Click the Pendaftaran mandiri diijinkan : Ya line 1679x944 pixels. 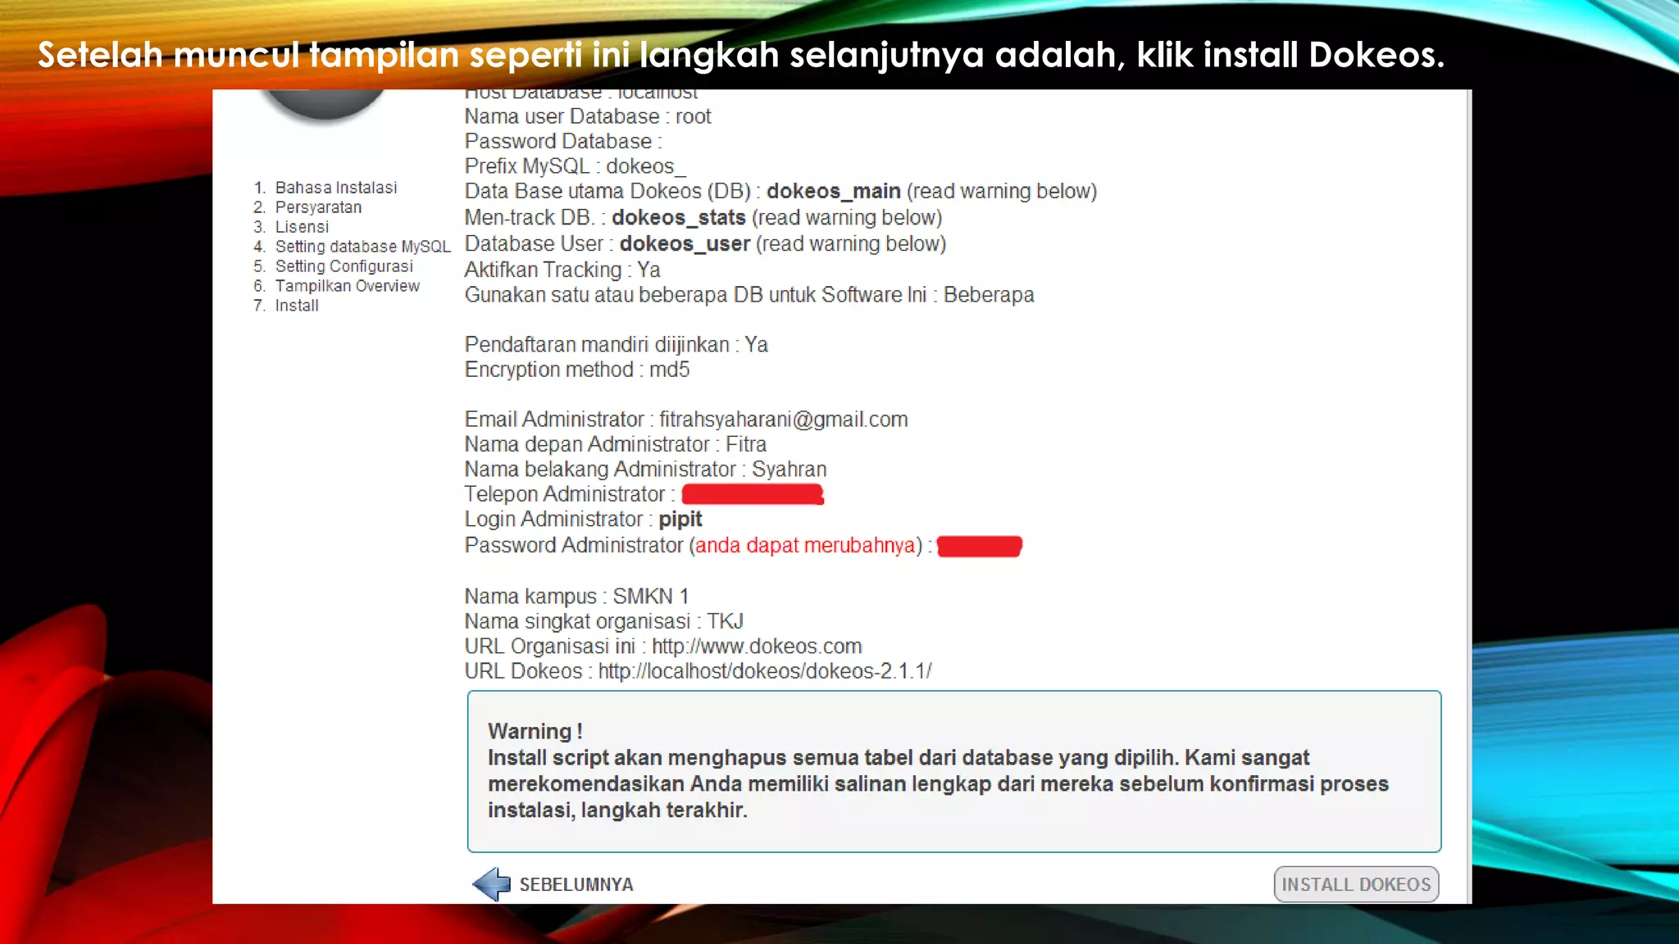point(617,345)
